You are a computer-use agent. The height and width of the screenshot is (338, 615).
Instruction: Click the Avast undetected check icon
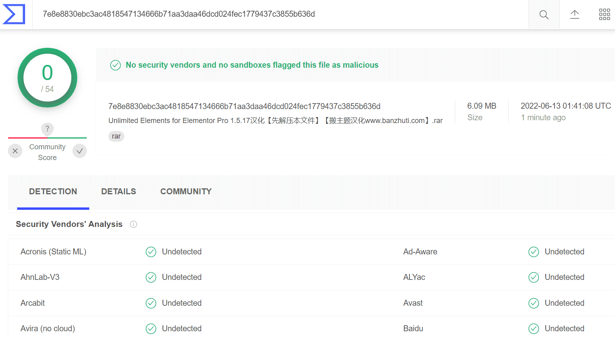534,303
